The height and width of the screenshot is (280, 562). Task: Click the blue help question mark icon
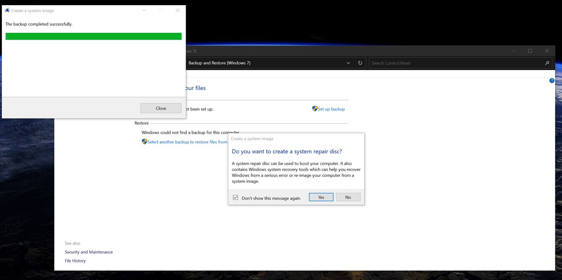pyautogui.click(x=552, y=80)
